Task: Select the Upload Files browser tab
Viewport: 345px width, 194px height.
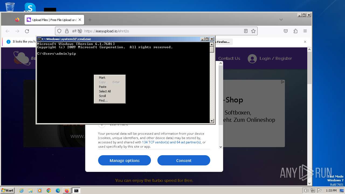Action: 54,20
